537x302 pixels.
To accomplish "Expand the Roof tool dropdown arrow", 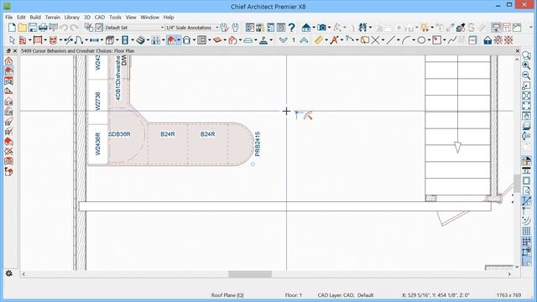I will click(179, 40).
